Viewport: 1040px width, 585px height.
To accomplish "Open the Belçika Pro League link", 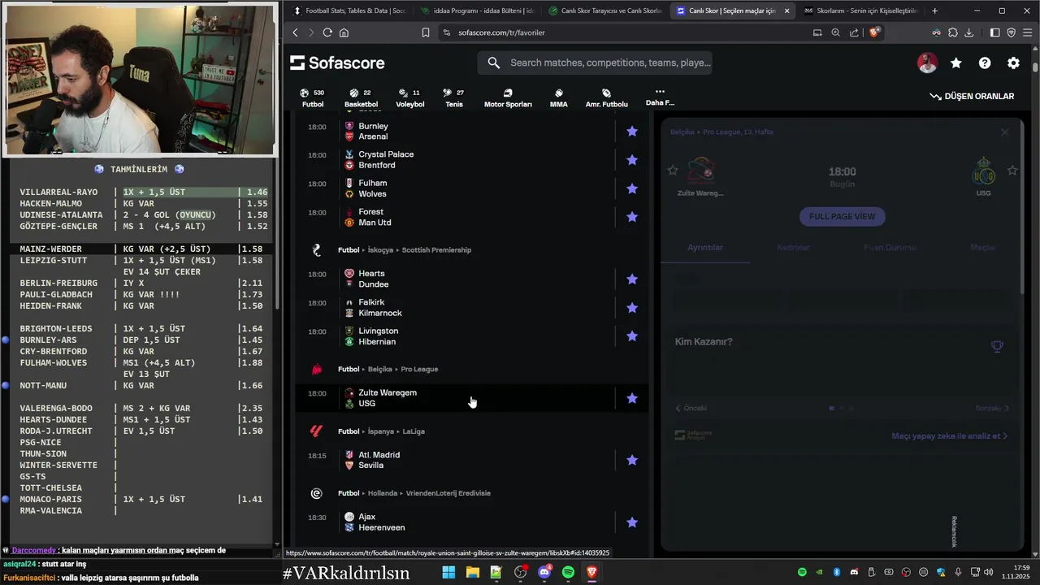I will point(419,369).
